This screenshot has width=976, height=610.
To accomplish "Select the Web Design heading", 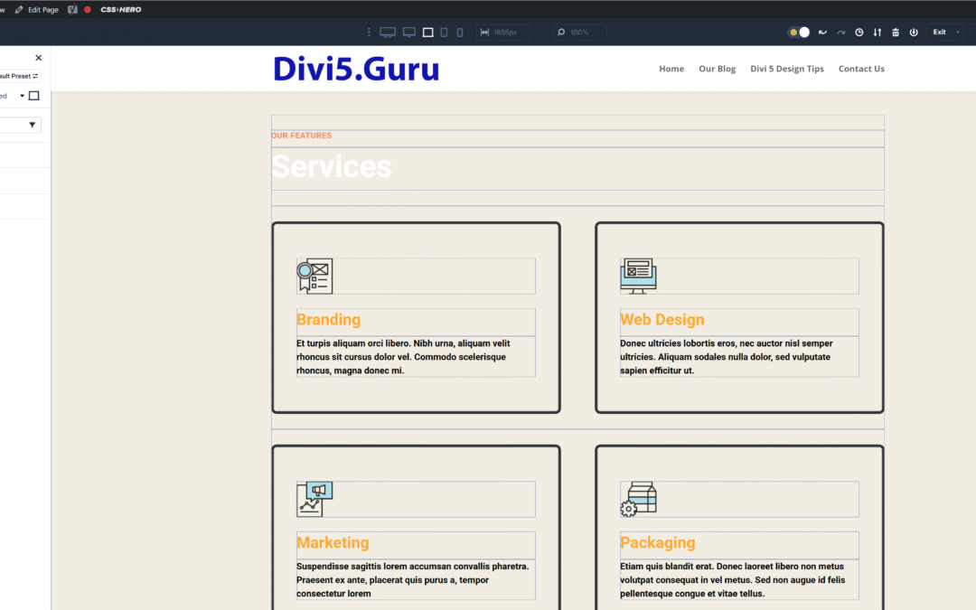I will coord(662,319).
